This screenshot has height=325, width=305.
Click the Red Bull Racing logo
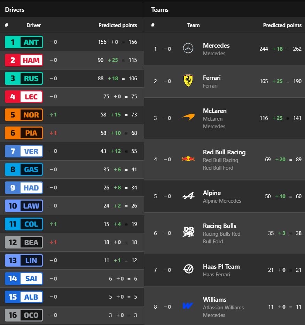[x=188, y=159]
